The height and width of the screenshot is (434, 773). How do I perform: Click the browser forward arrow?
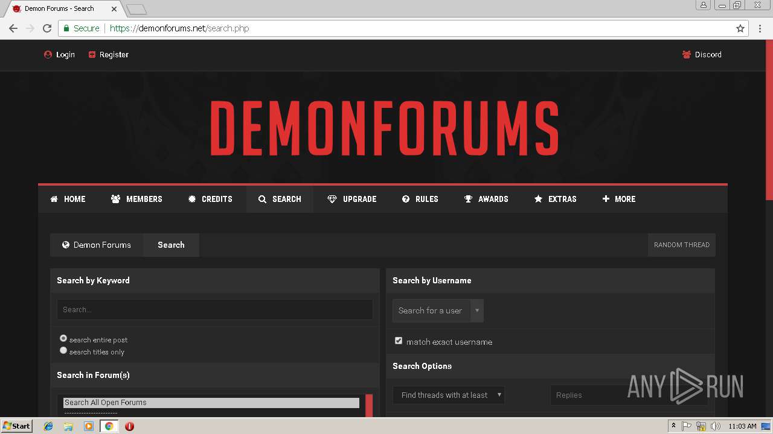[30, 28]
